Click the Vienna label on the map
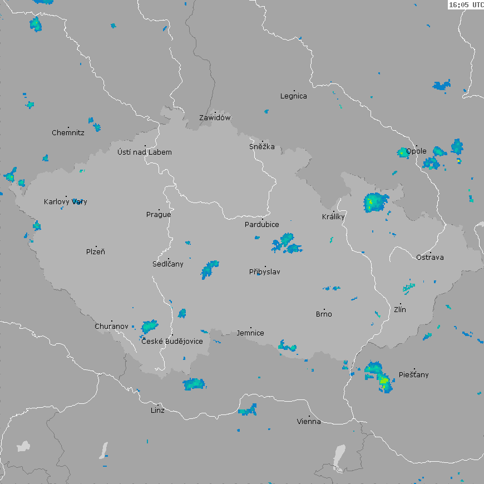The height and width of the screenshot is (484, 484). tap(309, 422)
